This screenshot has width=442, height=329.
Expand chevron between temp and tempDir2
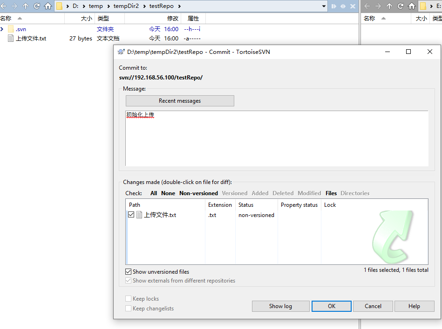click(x=108, y=6)
